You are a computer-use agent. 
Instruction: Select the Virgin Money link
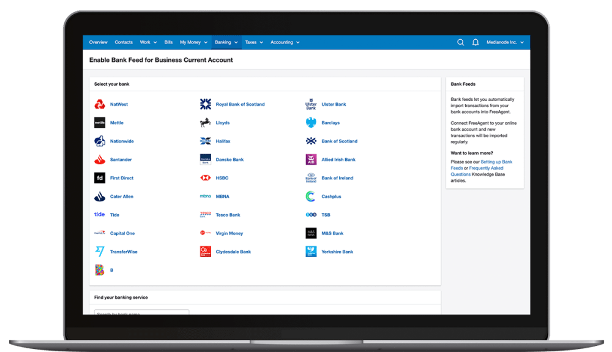[229, 233]
